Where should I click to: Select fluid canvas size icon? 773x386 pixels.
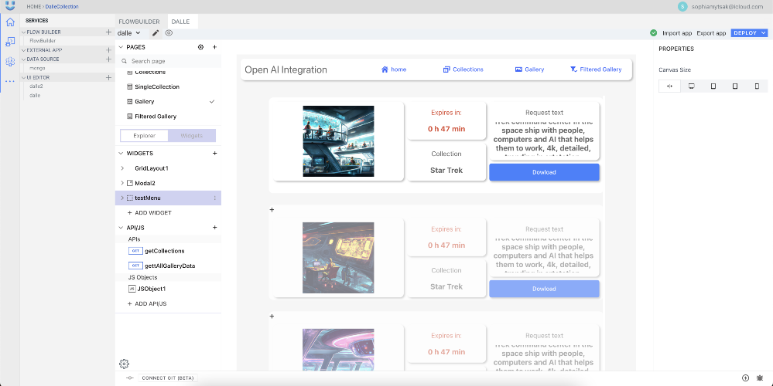click(x=669, y=86)
